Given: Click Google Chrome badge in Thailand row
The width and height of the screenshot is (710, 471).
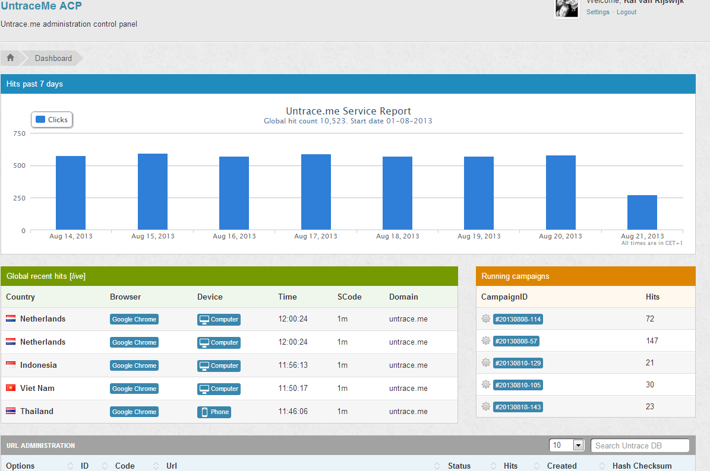Looking at the screenshot, I should coord(134,412).
